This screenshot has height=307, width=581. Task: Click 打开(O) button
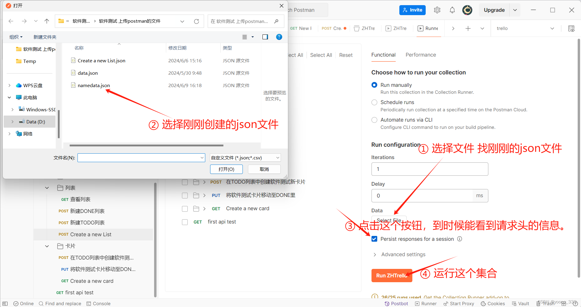226,169
